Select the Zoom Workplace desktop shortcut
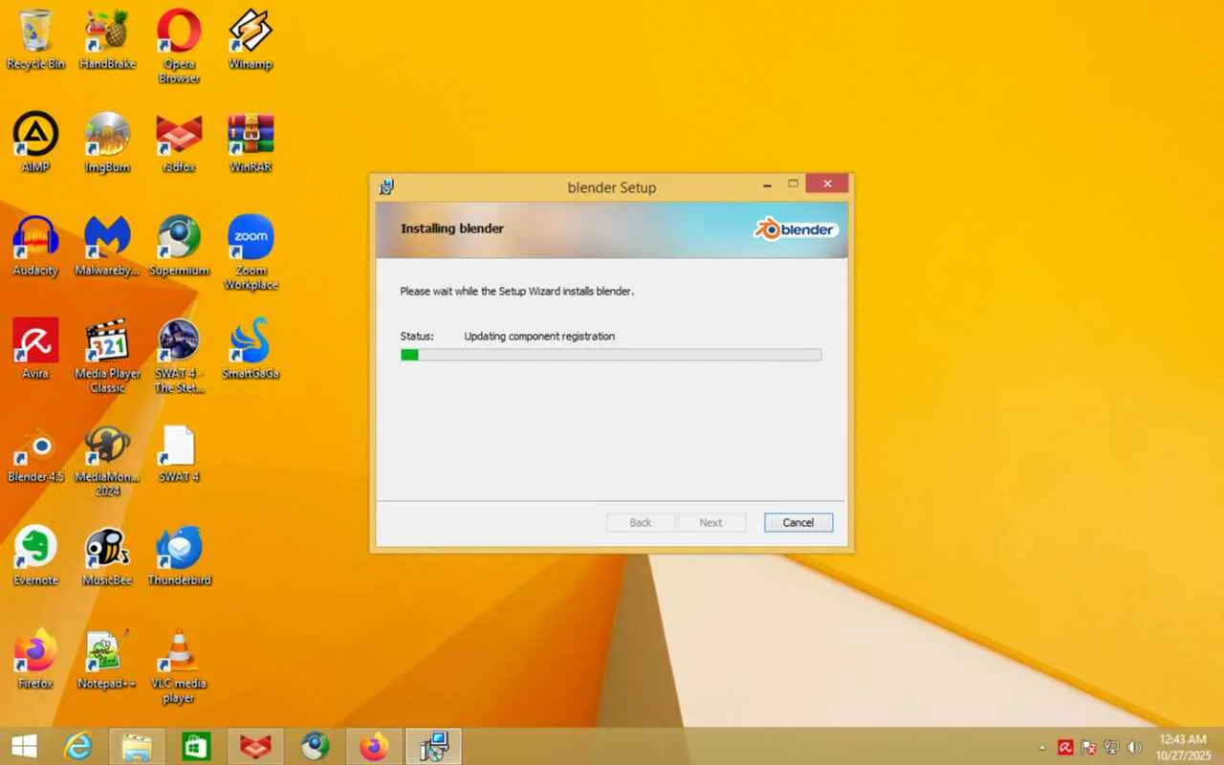Viewport: 1224px width, 765px height. [x=251, y=252]
